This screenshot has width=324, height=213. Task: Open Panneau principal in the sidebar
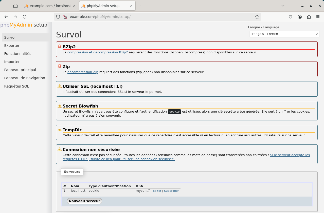pos(25,70)
